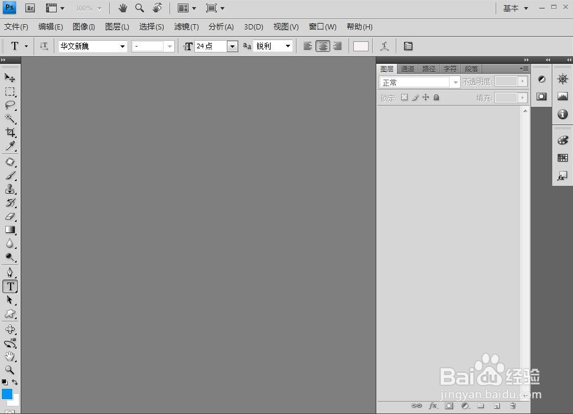
Task: Select the Eyedropper tool
Action: (x=10, y=146)
